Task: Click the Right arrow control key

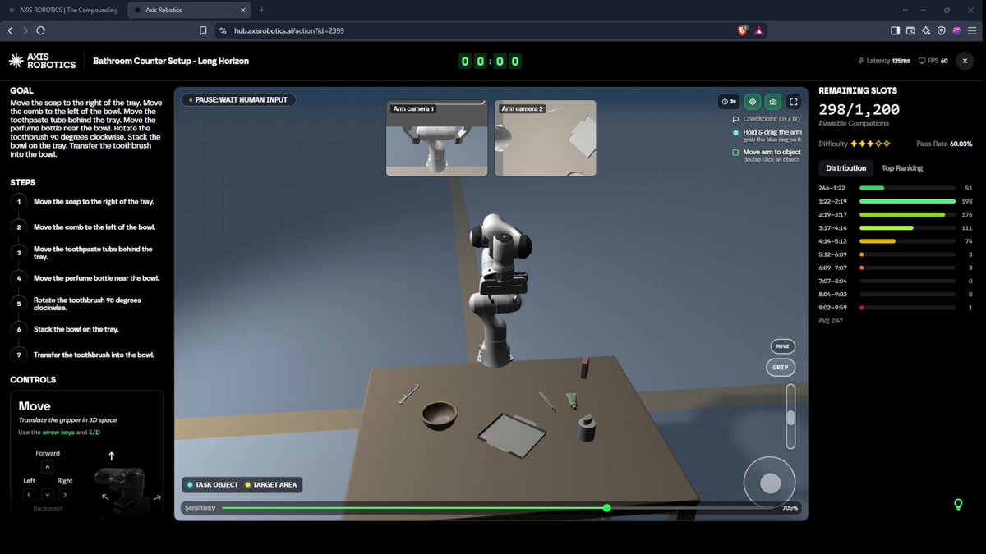Action: (x=65, y=494)
